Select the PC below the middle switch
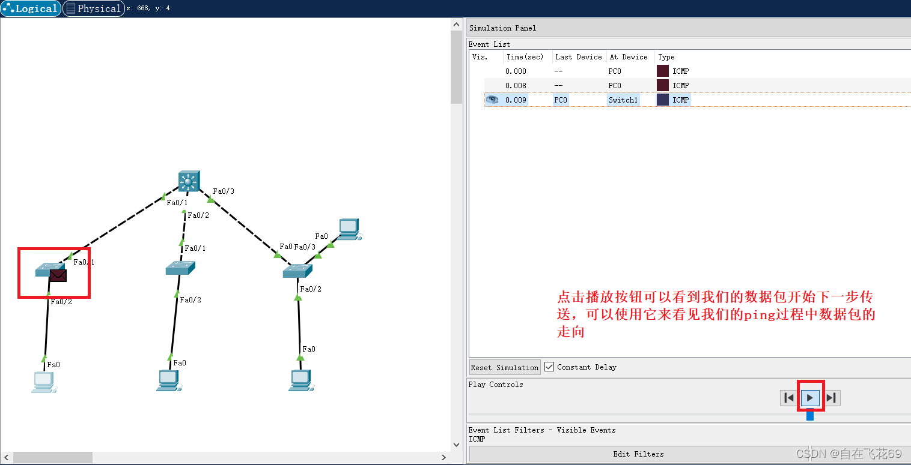 [169, 381]
